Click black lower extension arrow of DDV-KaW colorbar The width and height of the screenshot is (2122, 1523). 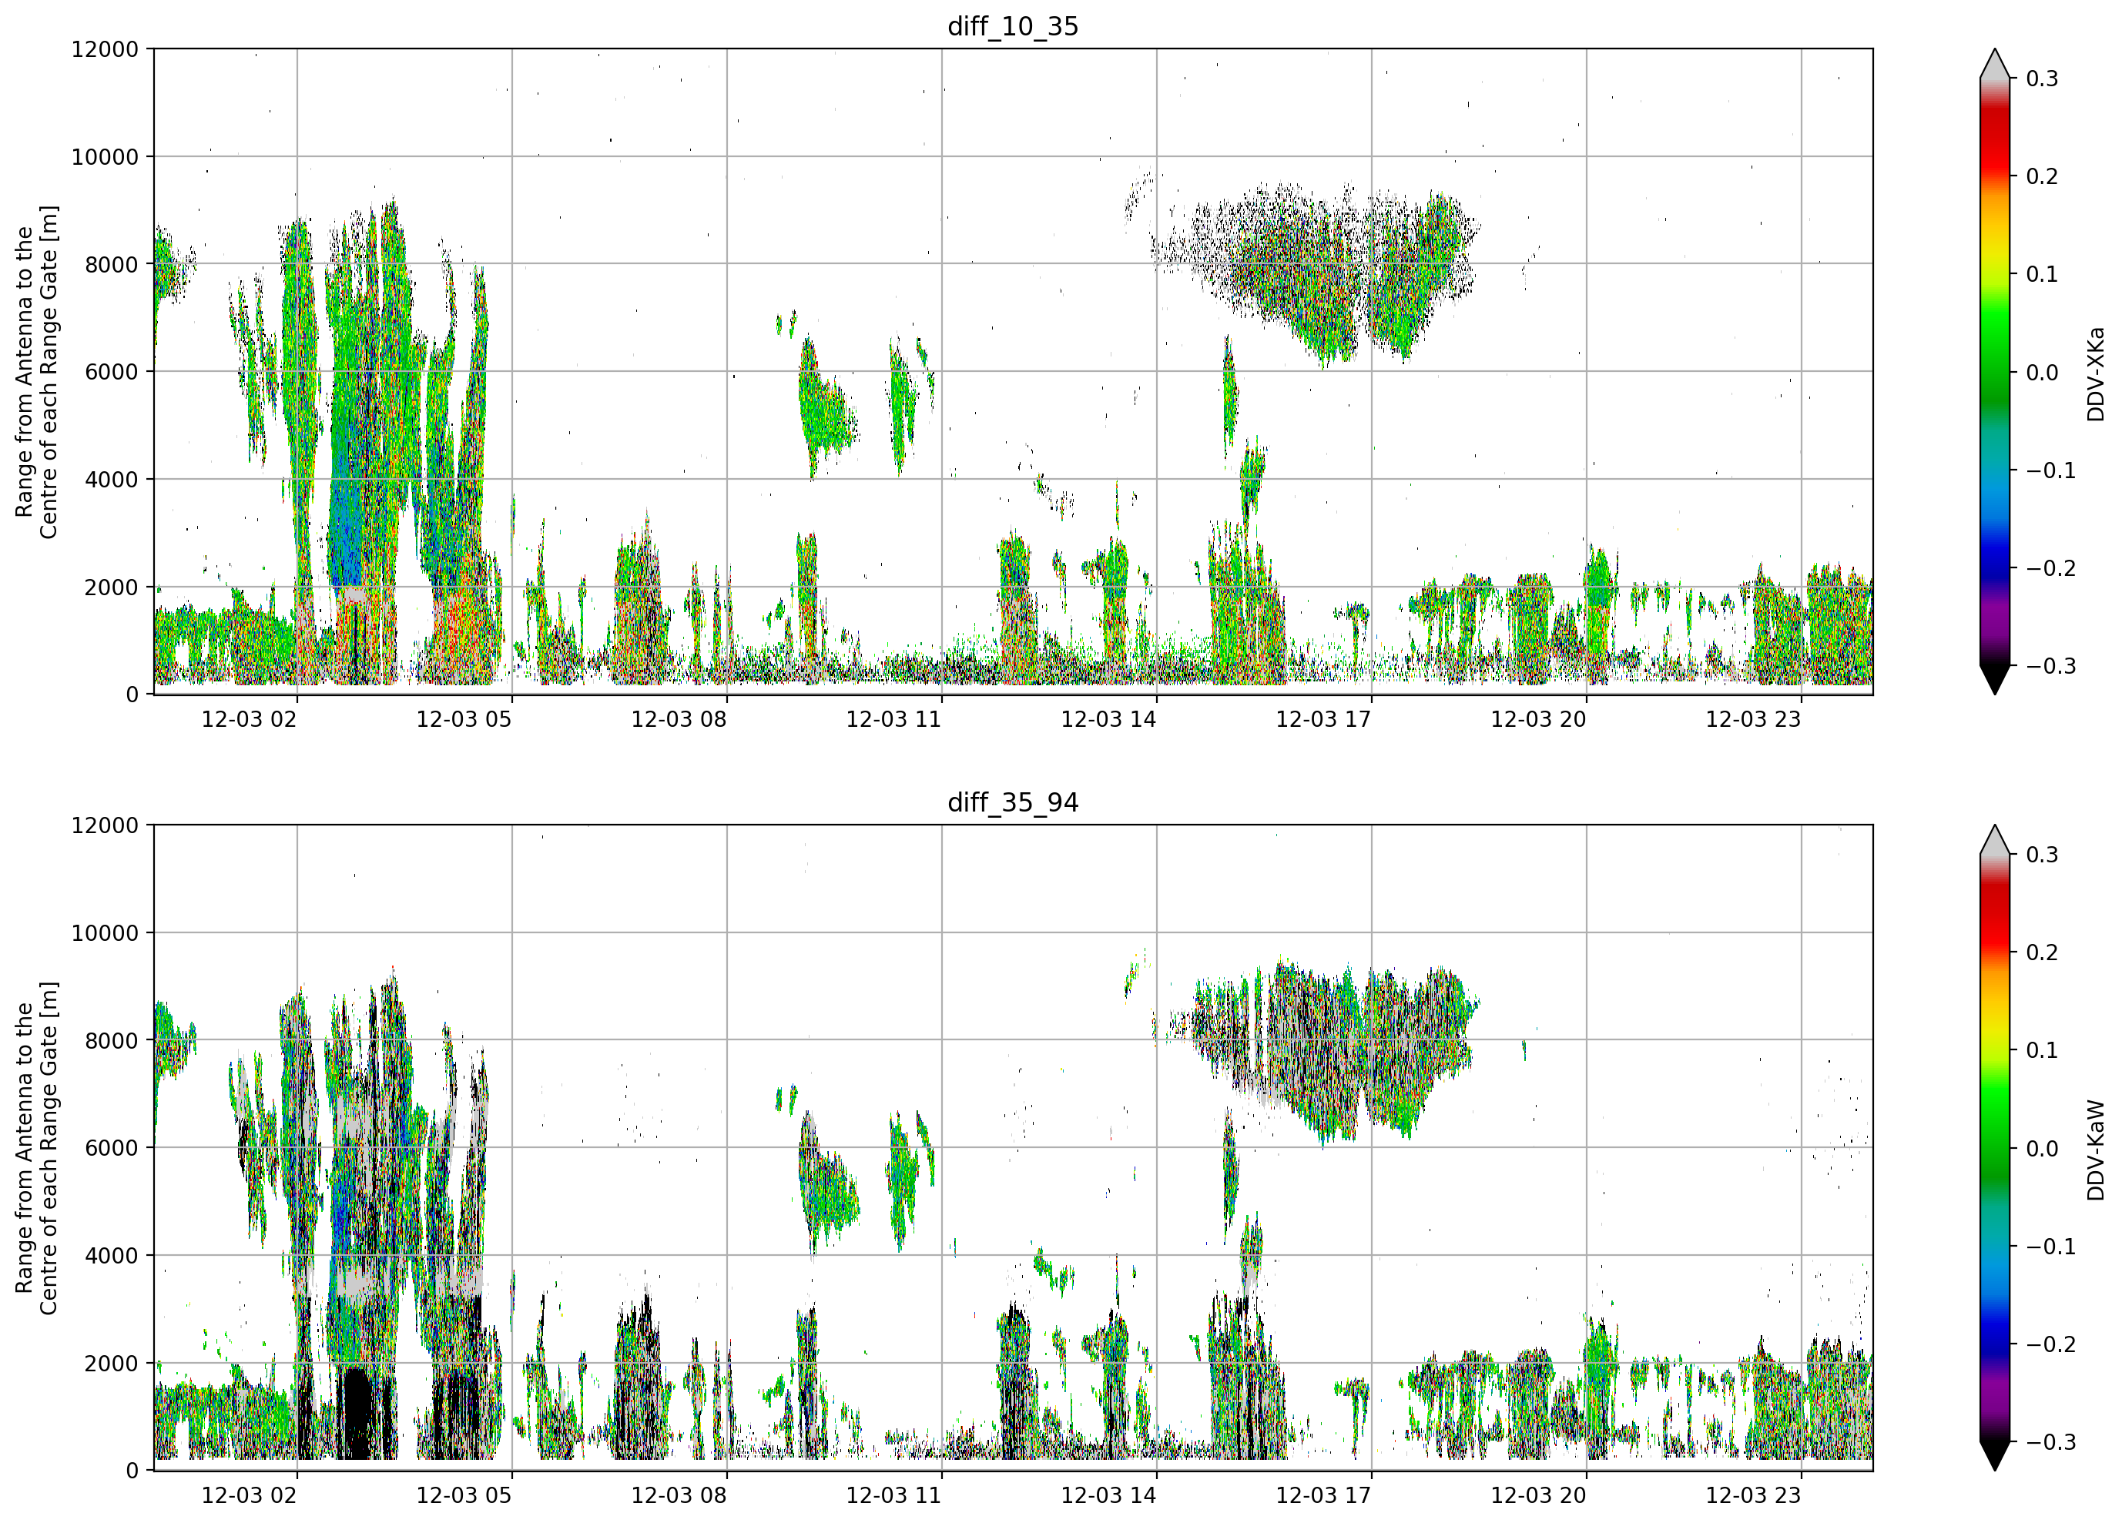point(1995,1454)
